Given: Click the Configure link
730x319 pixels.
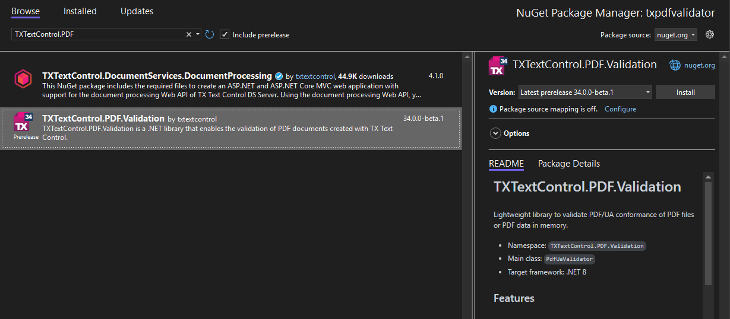Looking at the screenshot, I should coord(620,109).
